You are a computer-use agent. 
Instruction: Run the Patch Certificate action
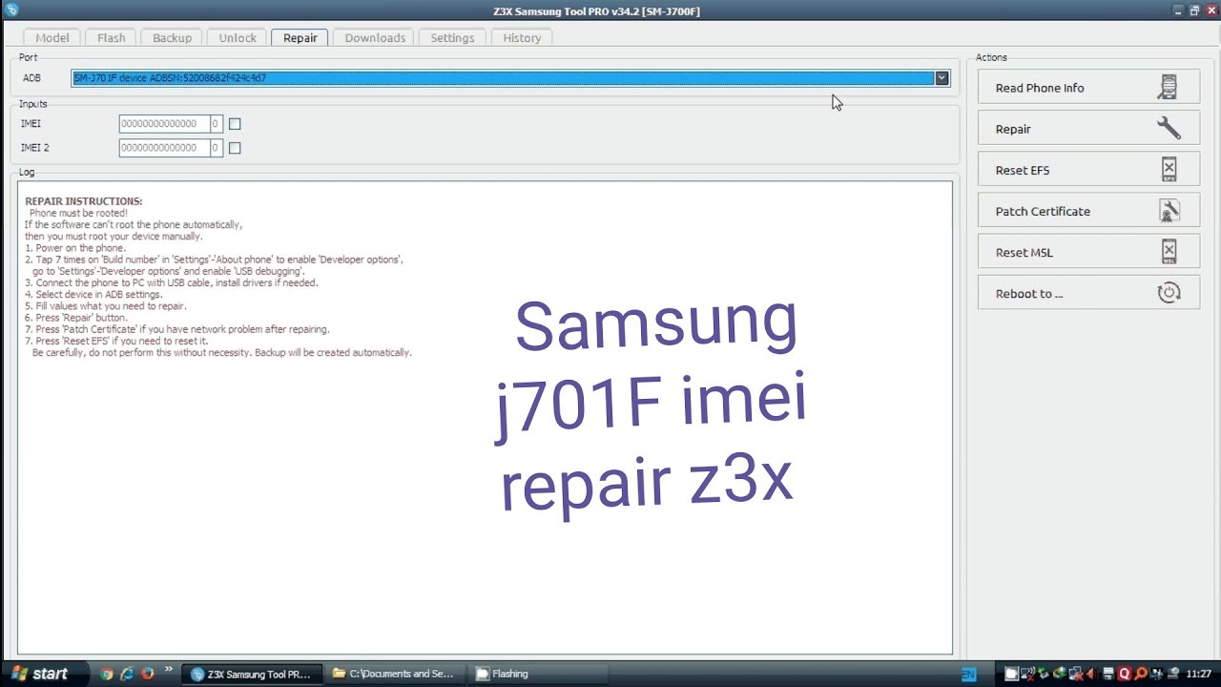(x=1088, y=211)
